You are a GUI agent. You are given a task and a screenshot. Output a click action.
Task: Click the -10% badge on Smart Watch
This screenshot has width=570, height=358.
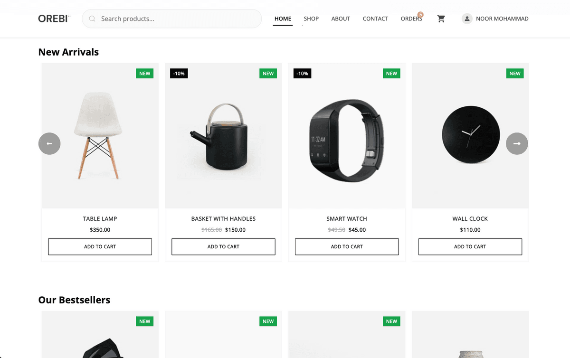303,74
